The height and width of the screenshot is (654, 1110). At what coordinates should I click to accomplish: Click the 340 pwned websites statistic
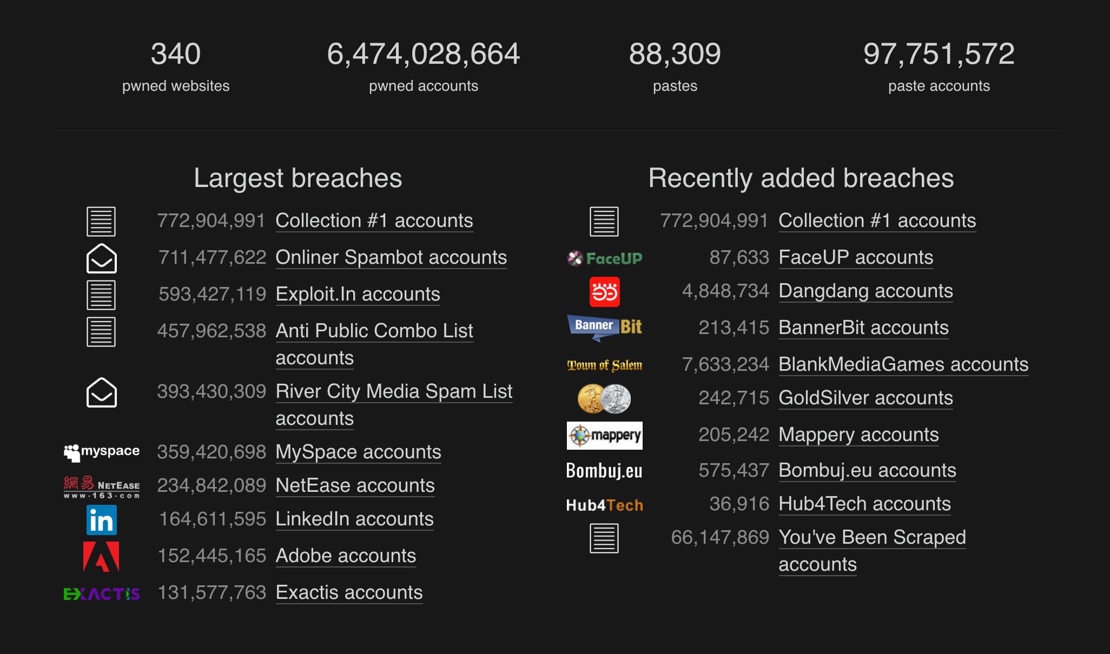tap(176, 66)
